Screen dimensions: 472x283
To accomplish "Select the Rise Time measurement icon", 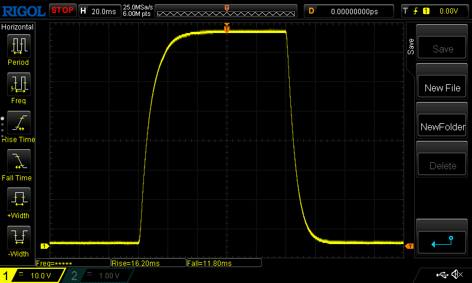I will pos(19,123).
